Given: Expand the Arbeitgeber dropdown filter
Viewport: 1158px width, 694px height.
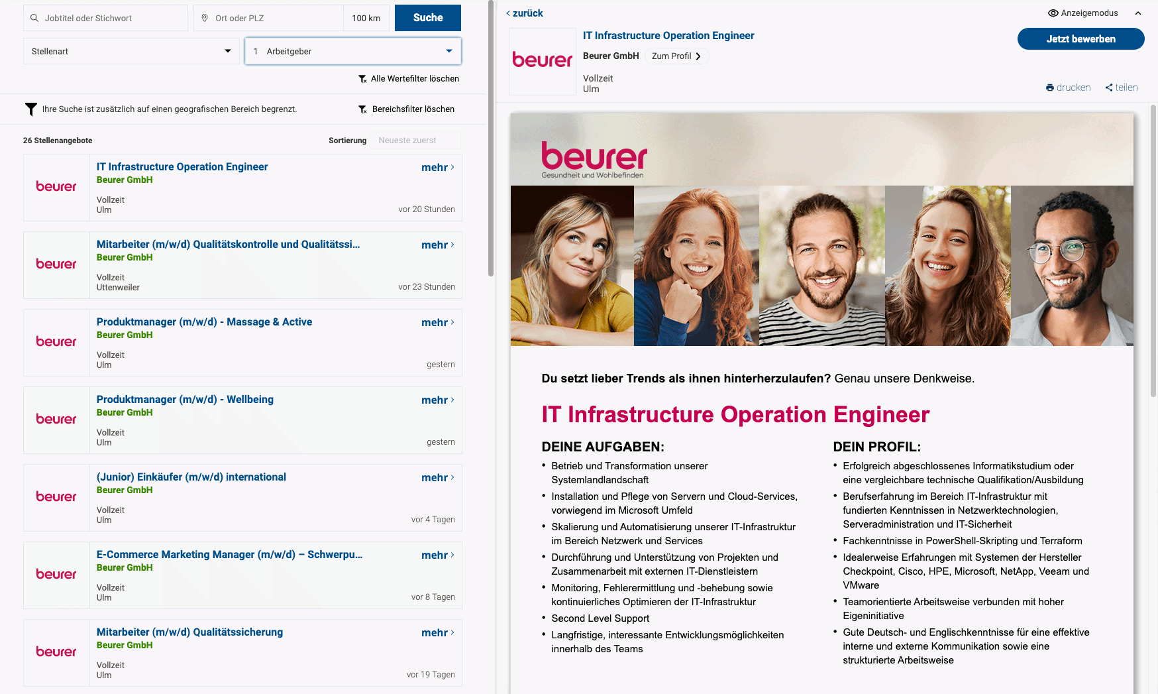Looking at the screenshot, I should tap(352, 51).
